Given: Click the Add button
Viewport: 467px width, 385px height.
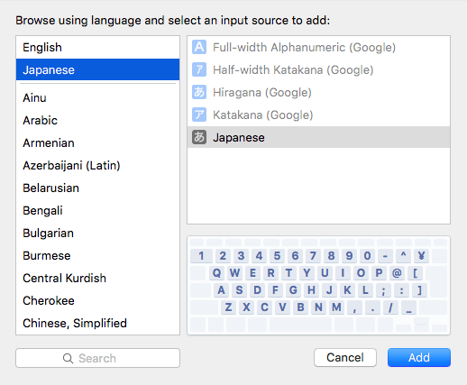Looking at the screenshot, I should [419, 358].
